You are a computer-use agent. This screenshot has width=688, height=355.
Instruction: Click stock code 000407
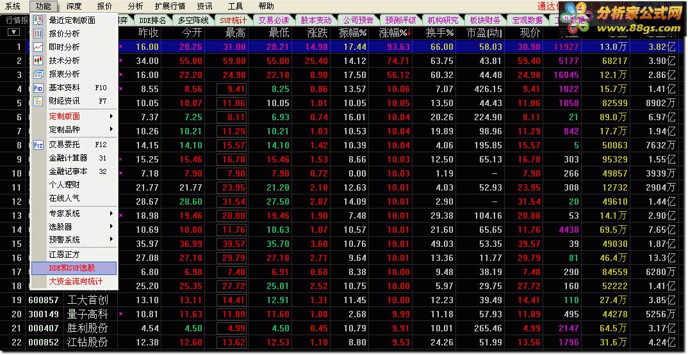coord(44,329)
